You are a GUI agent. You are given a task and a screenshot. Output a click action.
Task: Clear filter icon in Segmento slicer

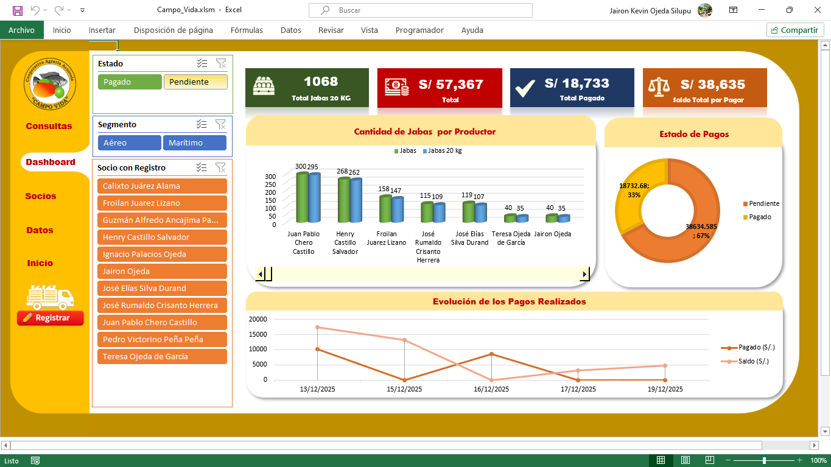220,124
